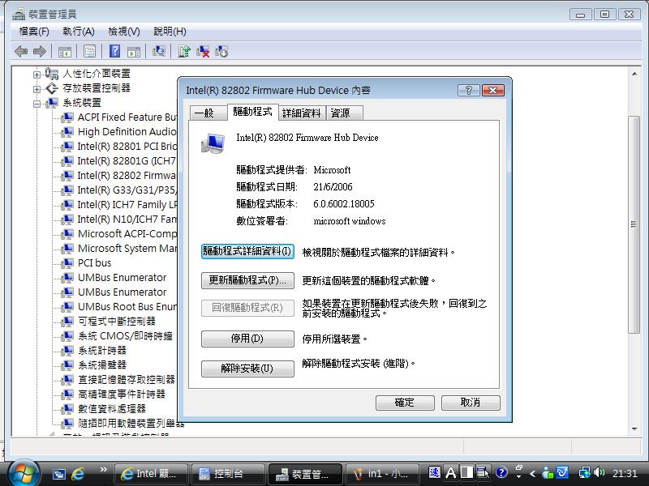Close the Firmware Hub properties dialog with X
Viewport: 649px width, 486px height.
(x=493, y=90)
